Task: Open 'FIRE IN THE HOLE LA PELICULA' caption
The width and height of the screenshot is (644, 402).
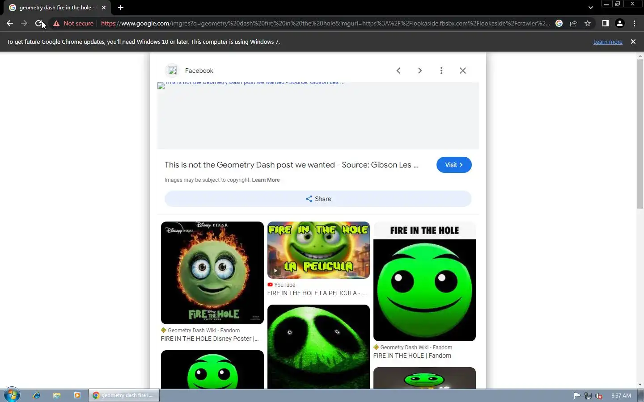Action: 317,293
